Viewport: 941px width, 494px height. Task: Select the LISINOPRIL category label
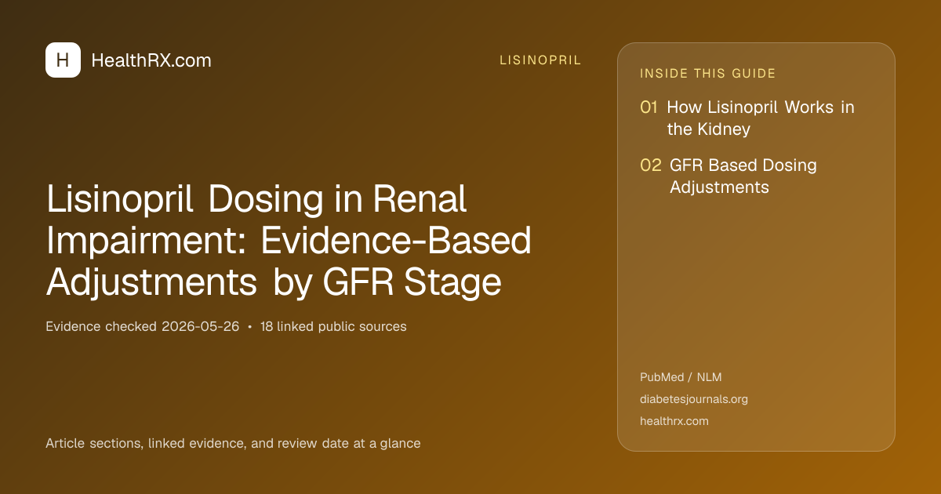(x=540, y=60)
